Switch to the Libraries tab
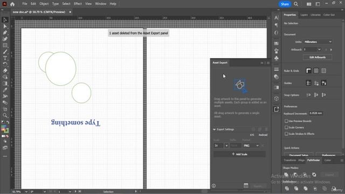This screenshot has height=194, width=345. pyautogui.click(x=315, y=15)
